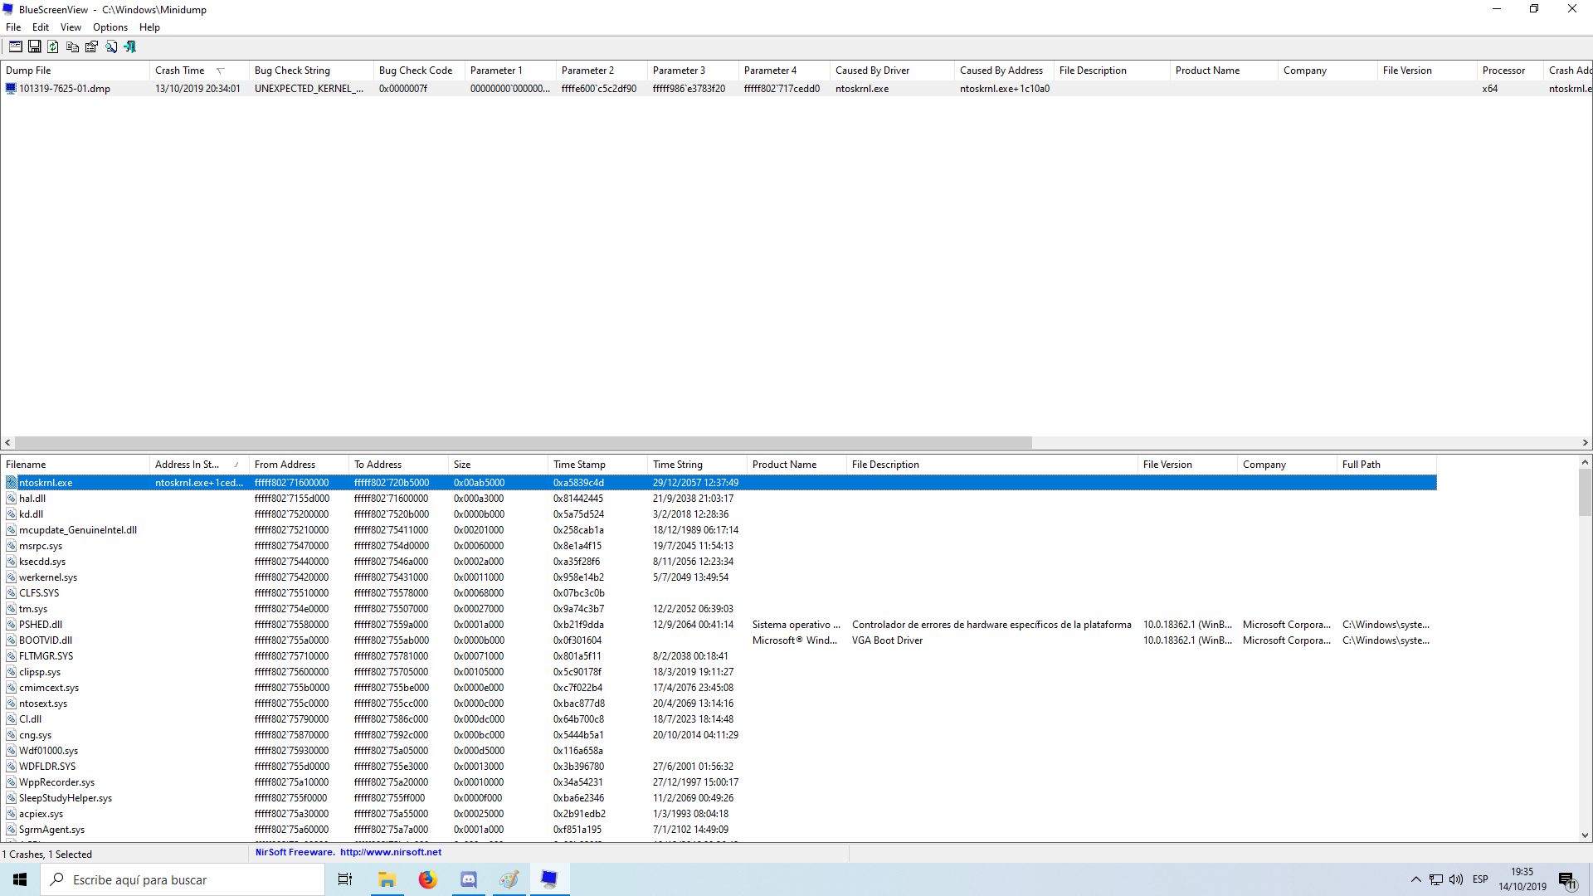1593x896 pixels.
Task: Show hidden tray icons chevron
Action: coord(1416,879)
